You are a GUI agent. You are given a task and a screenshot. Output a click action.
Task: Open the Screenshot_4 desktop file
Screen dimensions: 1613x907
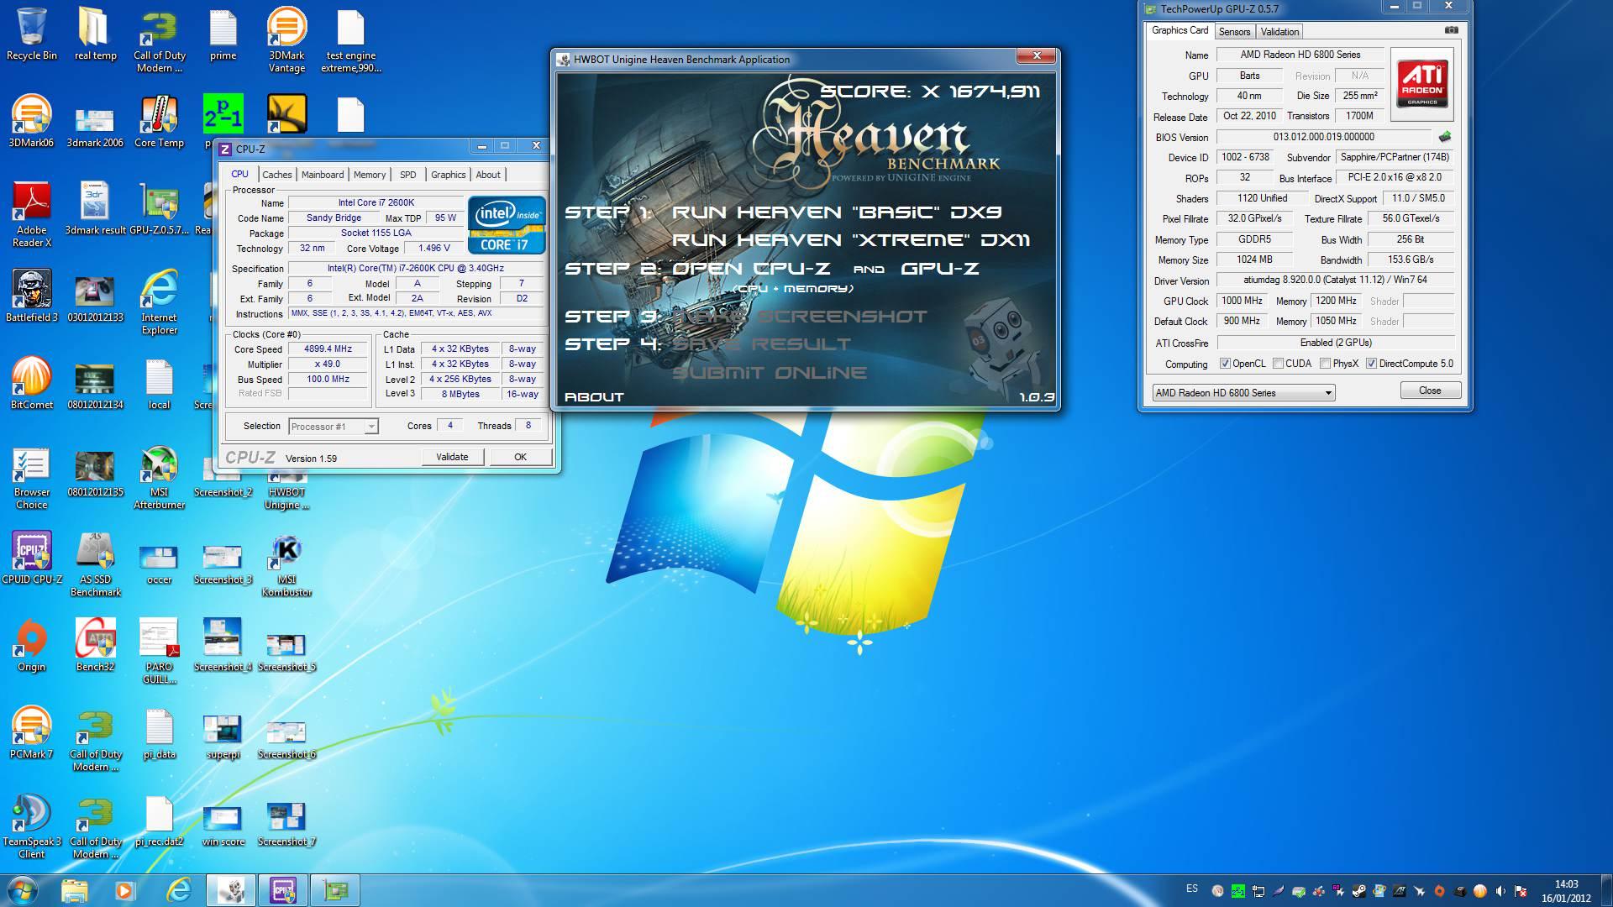pos(223,646)
